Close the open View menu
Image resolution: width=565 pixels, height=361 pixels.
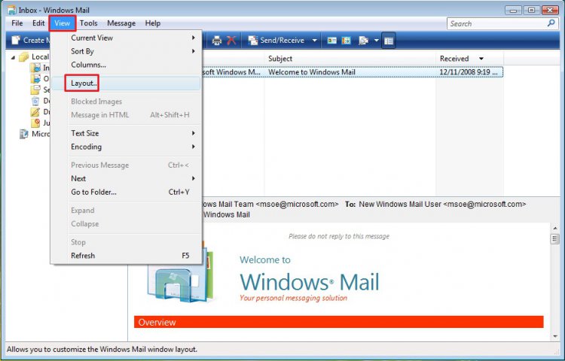tap(63, 23)
